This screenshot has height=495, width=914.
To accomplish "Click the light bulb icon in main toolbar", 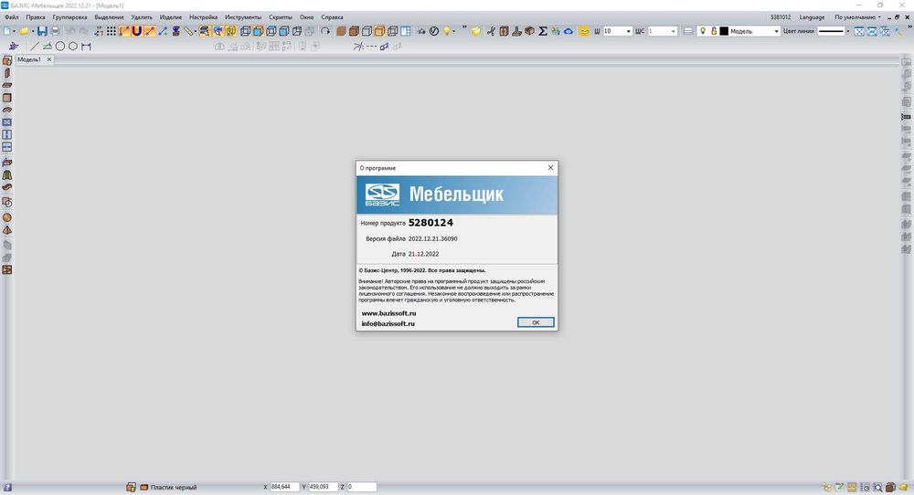I will click(447, 31).
